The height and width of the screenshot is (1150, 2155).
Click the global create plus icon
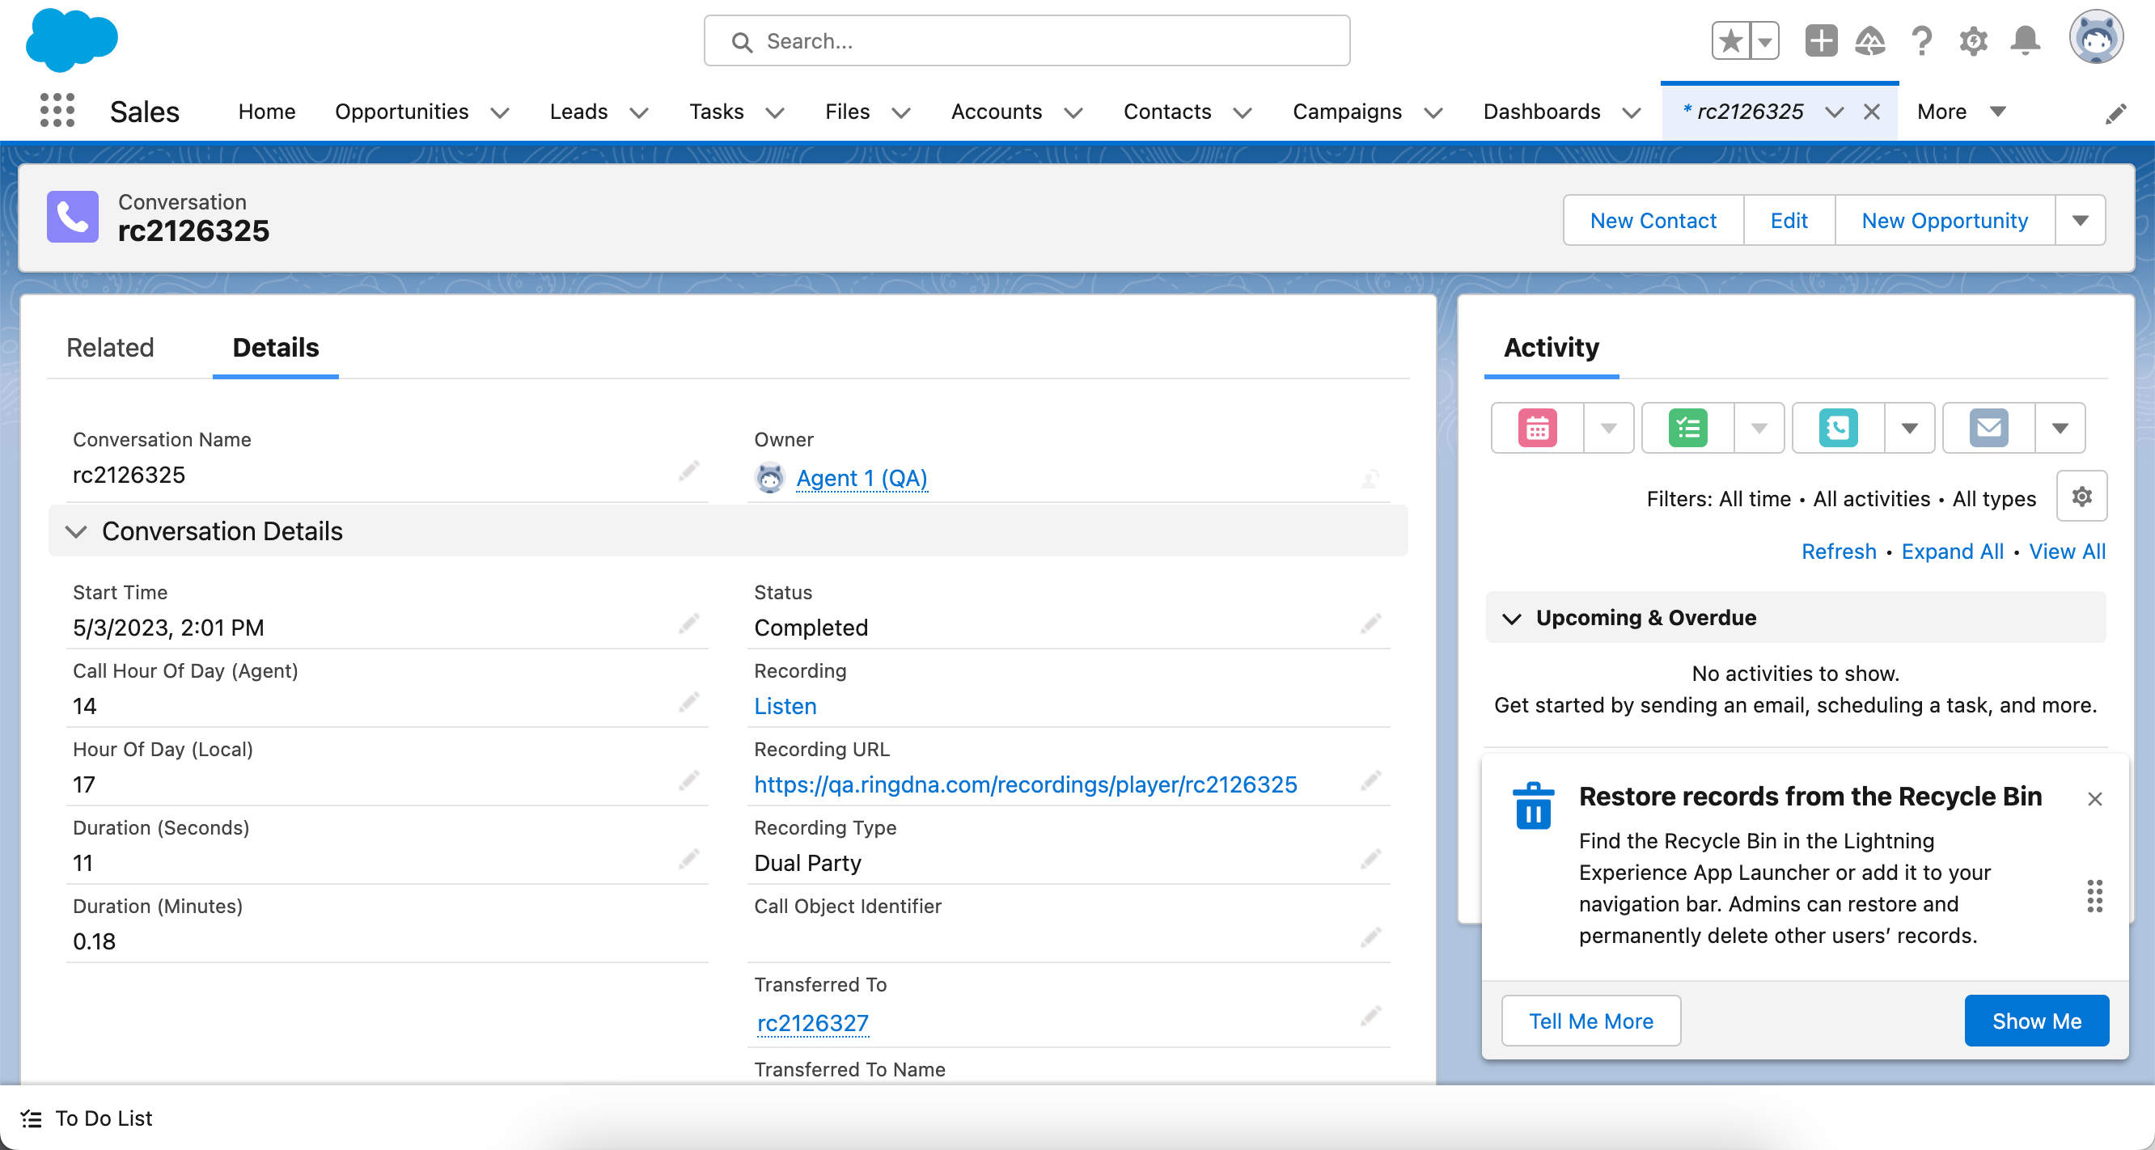[1820, 41]
